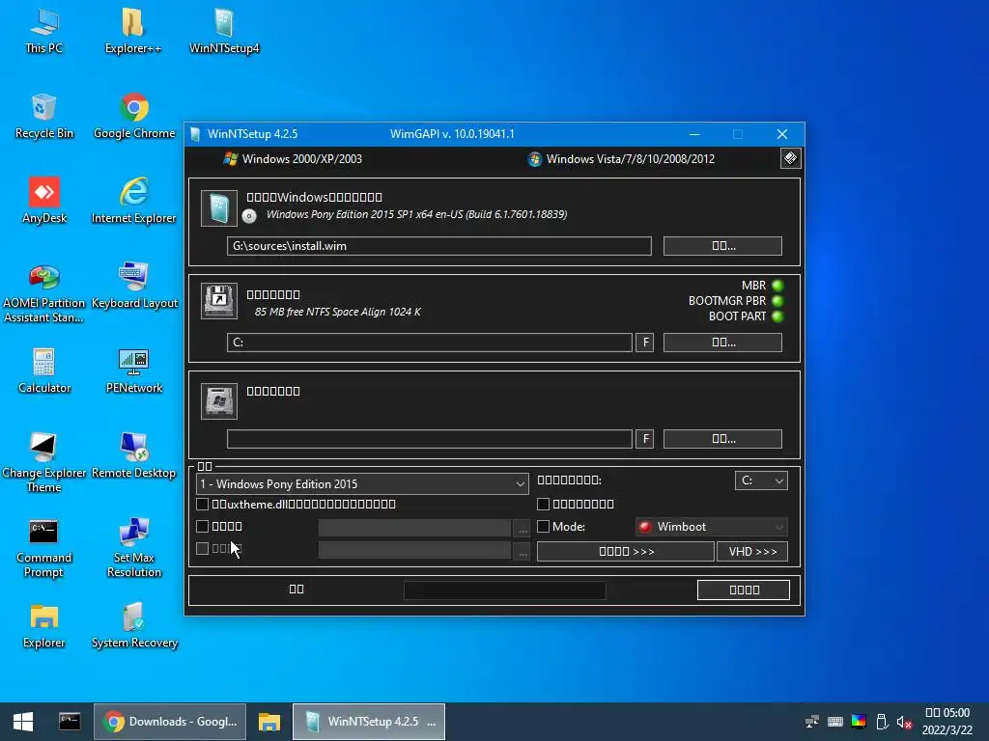
Task: Click the installation drive icon
Action: pyautogui.click(x=219, y=400)
